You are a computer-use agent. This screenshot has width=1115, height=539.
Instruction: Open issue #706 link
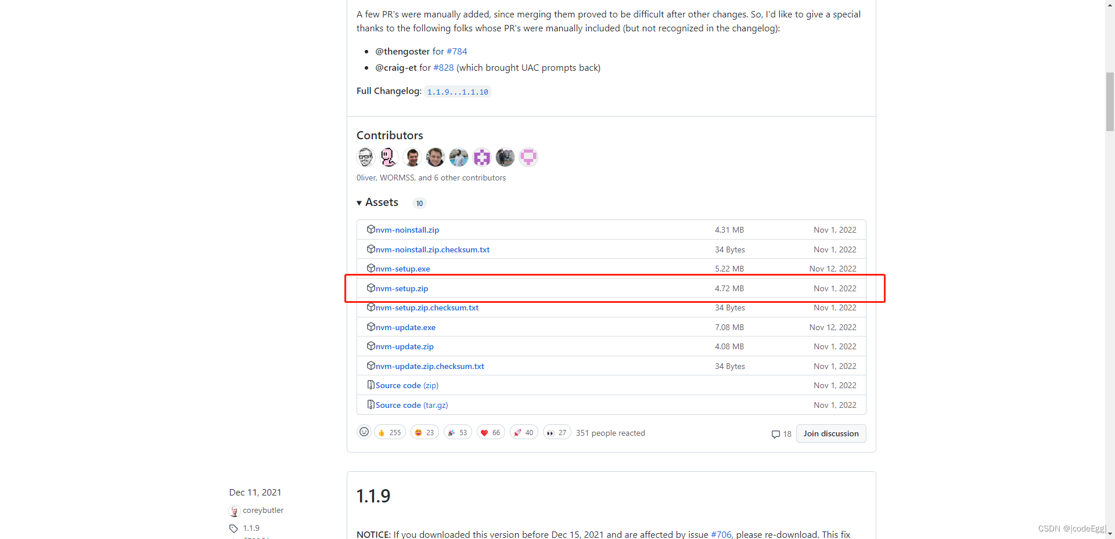[721, 534]
